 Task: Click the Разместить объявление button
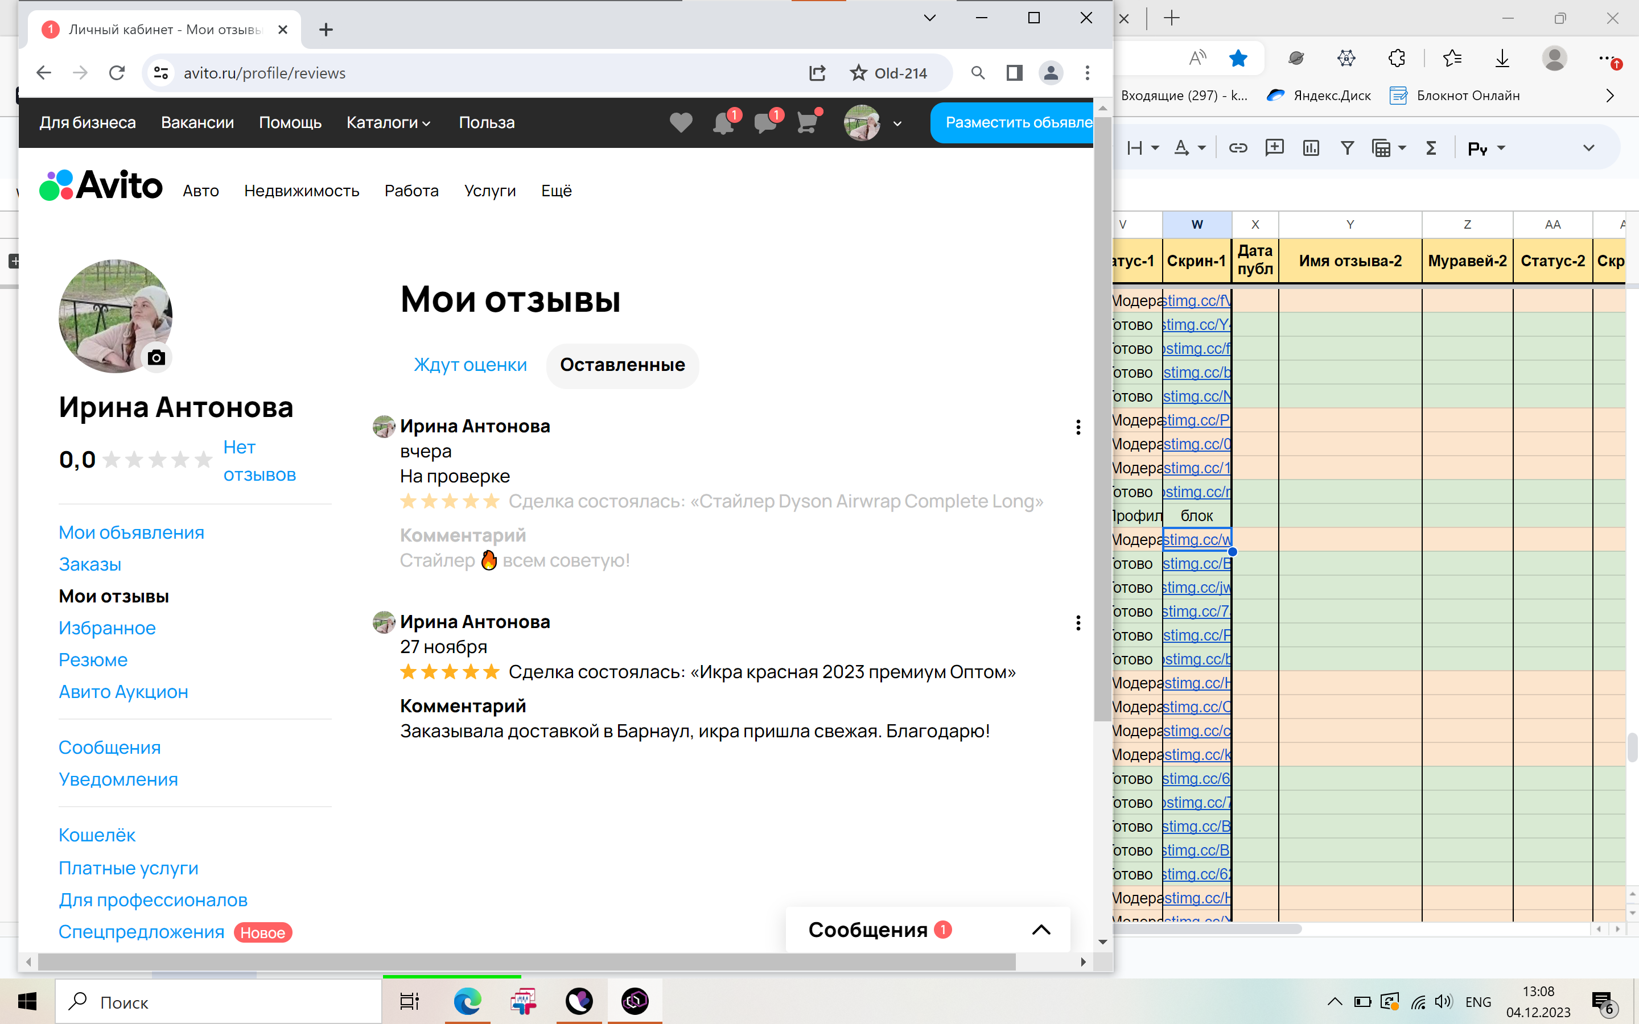coord(1012,122)
